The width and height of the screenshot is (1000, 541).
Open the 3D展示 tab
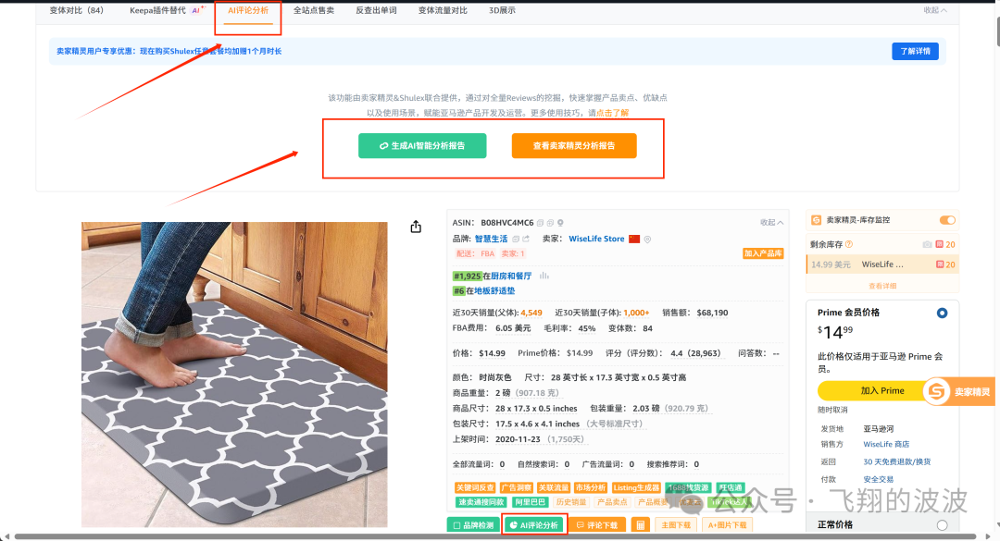502,10
